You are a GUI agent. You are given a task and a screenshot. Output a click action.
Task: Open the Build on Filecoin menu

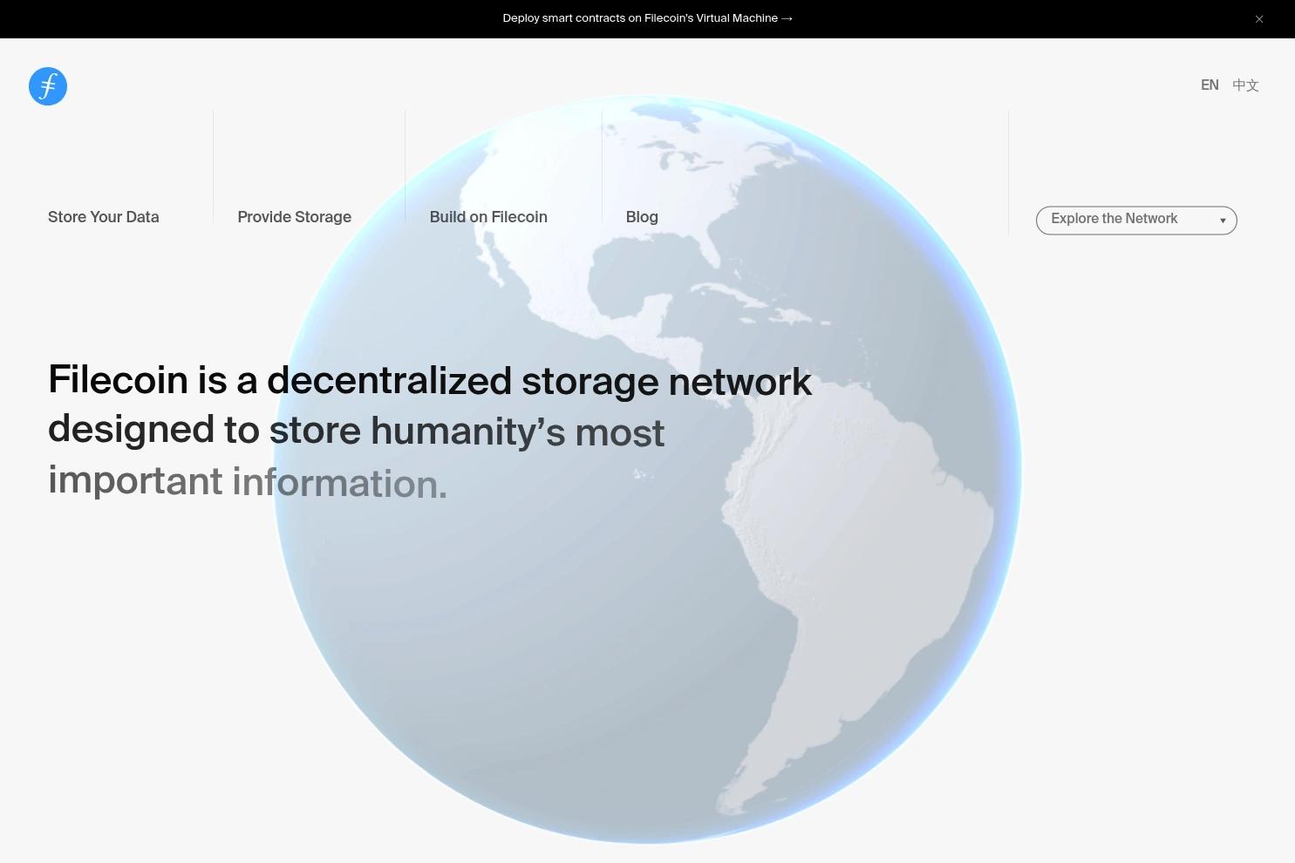488,218
